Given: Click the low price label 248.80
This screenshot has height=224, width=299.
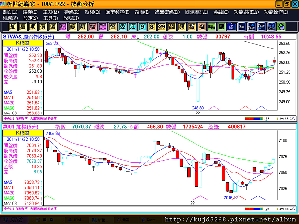Looking at the screenshot, I should tap(198, 108).
